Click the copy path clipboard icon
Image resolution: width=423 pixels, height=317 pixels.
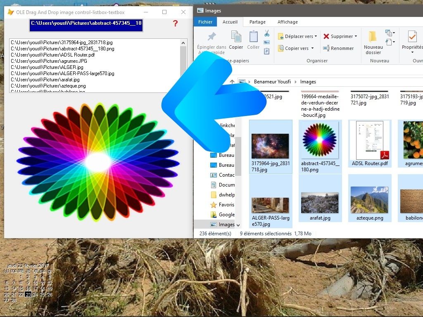267,42
